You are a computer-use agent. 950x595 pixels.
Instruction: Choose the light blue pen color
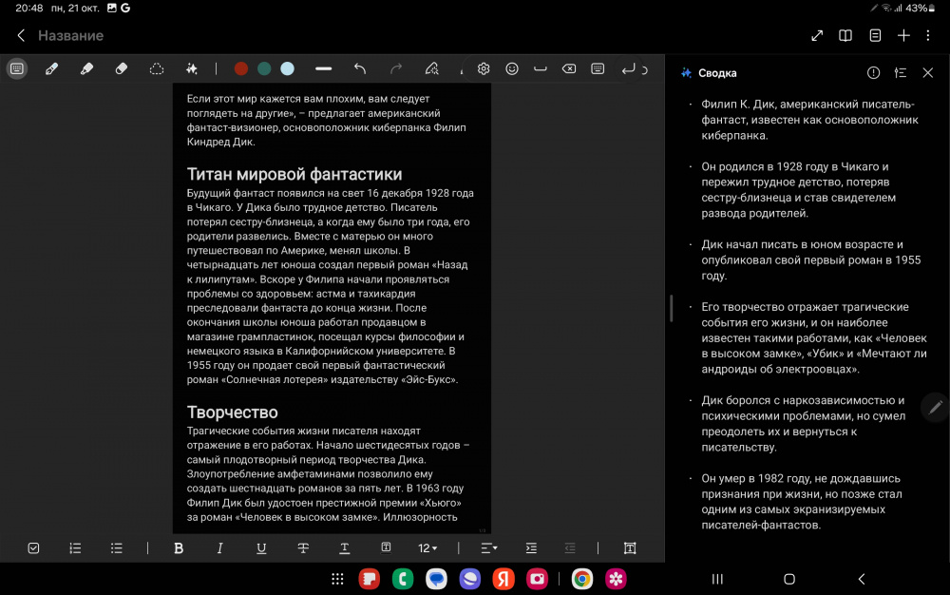(x=287, y=68)
